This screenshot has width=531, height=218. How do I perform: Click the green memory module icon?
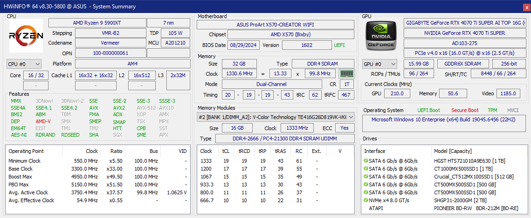(x=346, y=73)
